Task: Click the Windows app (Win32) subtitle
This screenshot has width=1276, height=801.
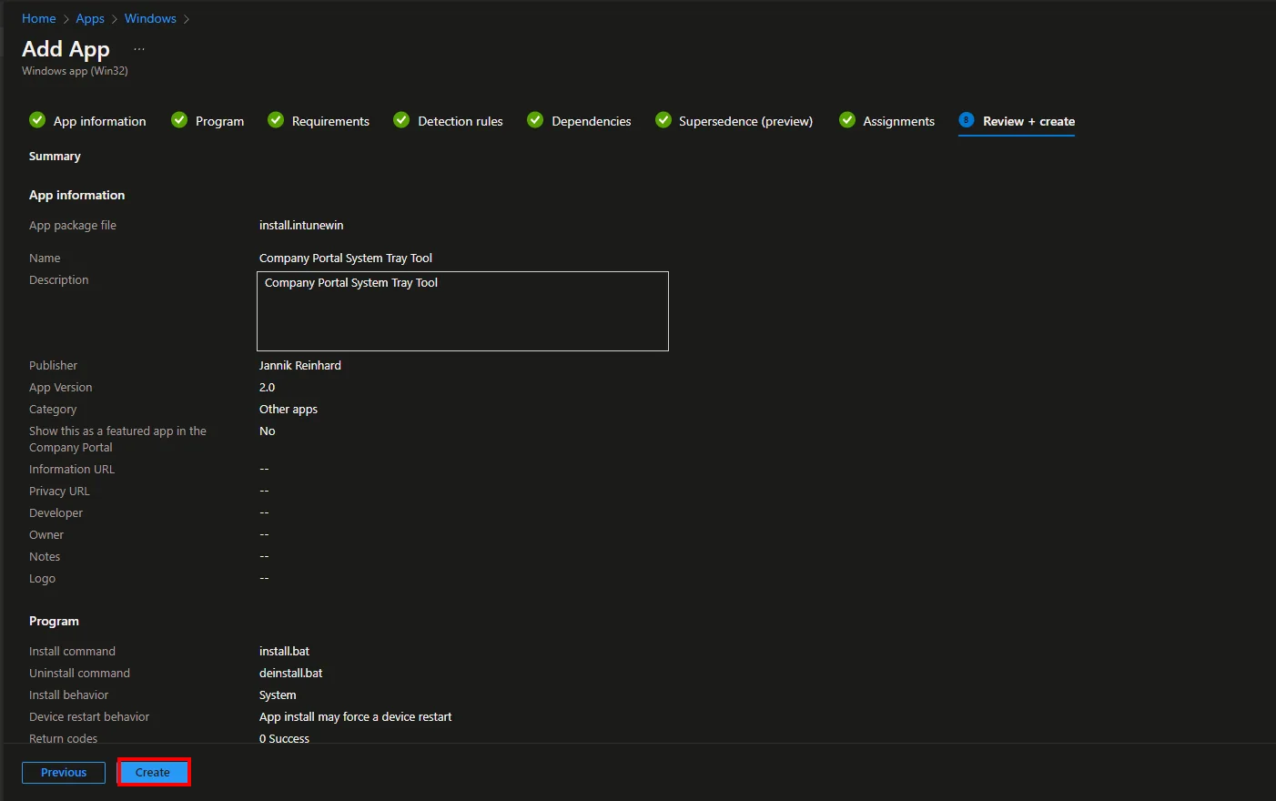Action: tap(75, 71)
